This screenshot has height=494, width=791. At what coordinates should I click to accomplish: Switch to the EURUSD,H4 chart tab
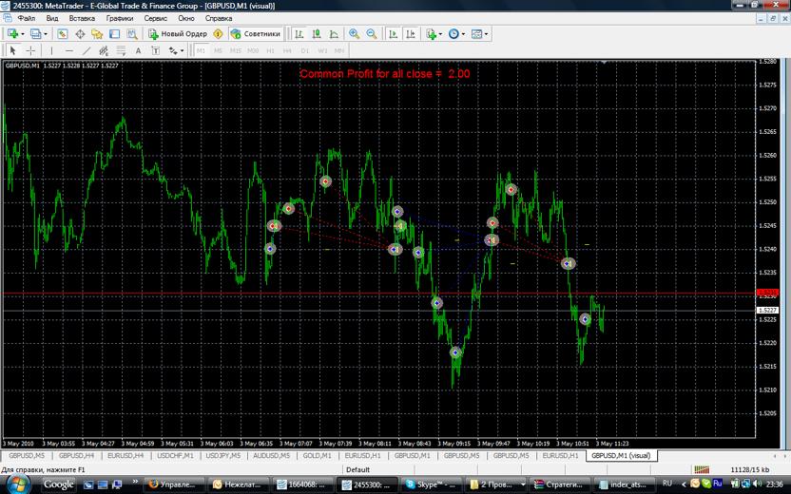tap(125, 456)
